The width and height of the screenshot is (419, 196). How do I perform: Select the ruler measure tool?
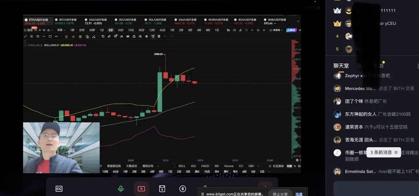click(109, 36)
